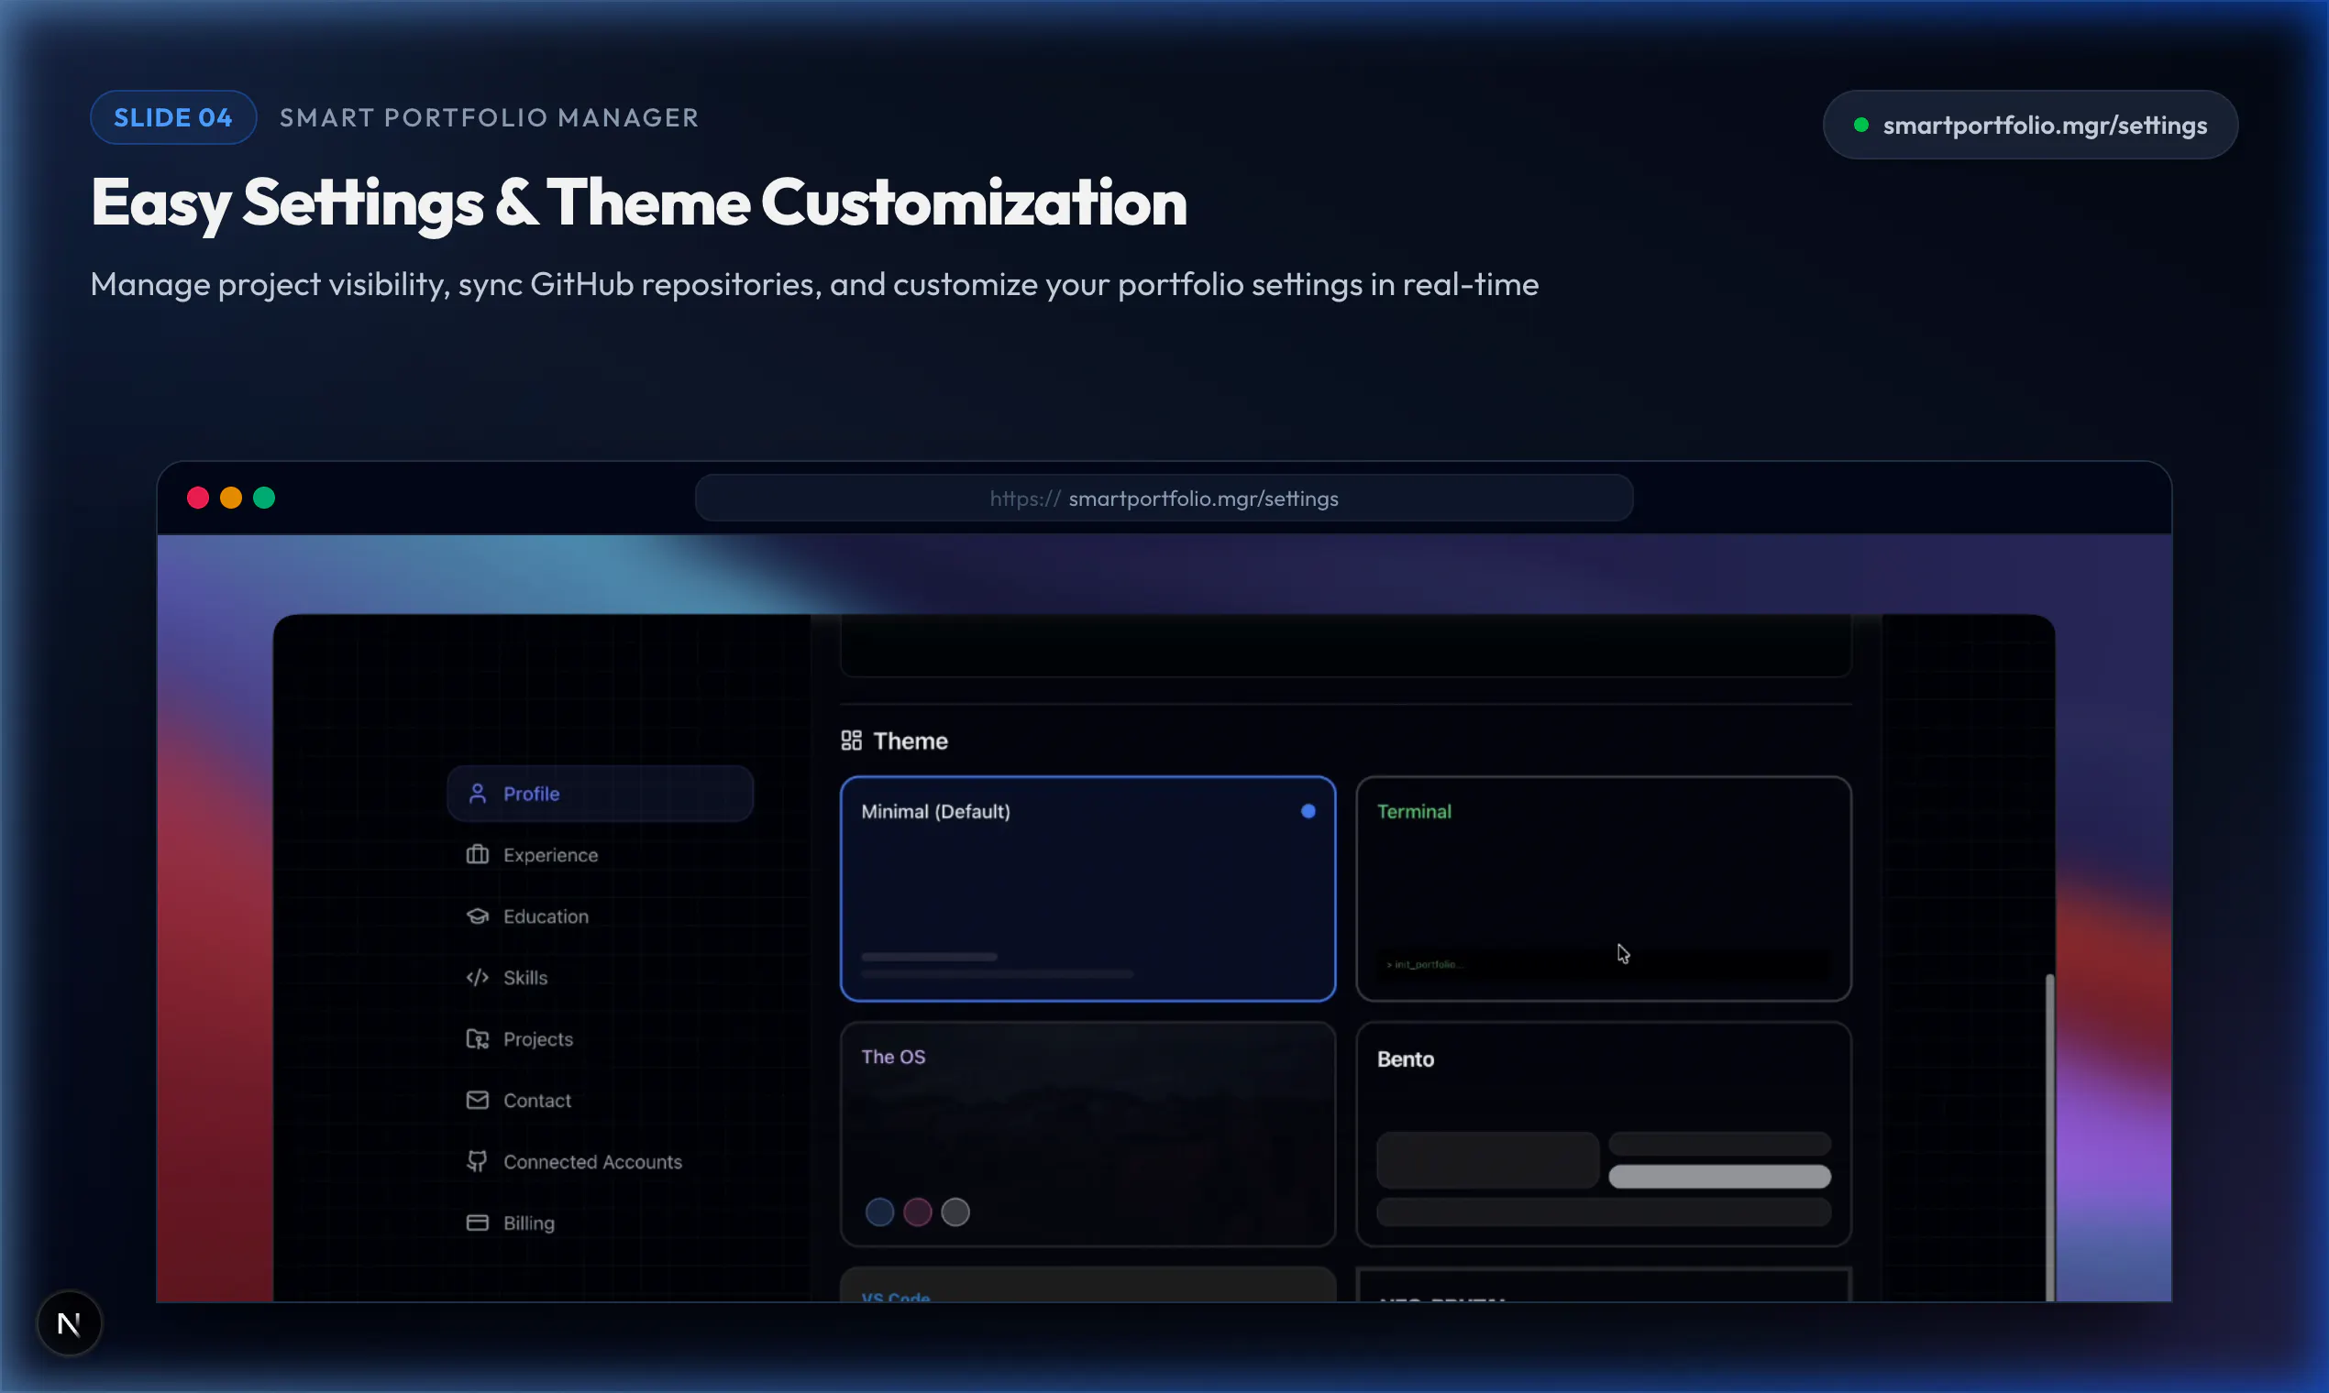The width and height of the screenshot is (2329, 1393).
Task: Pick the blue swatch in The OS card
Action: point(879,1212)
